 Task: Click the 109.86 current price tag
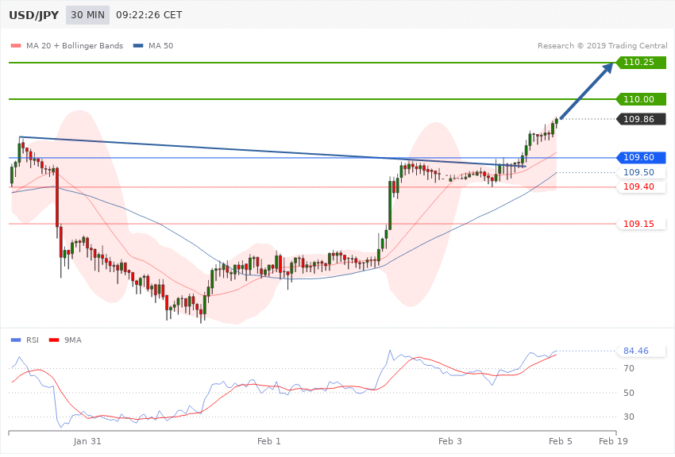pyautogui.click(x=641, y=119)
